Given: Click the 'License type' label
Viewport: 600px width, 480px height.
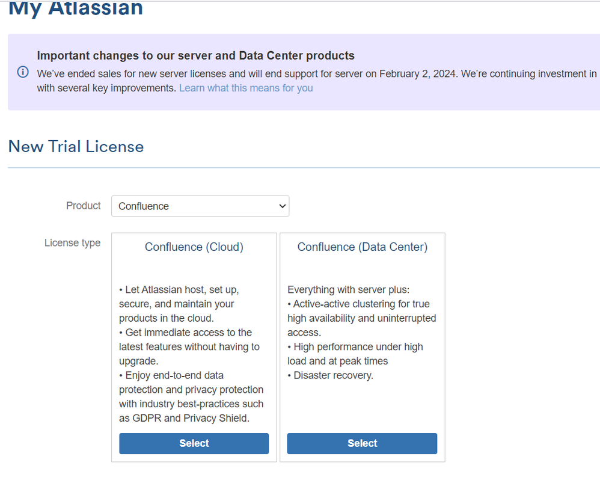Looking at the screenshot, I should coord(72,243).
